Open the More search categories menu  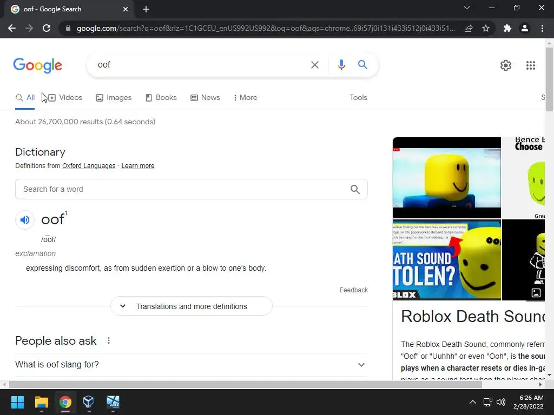(x=245, y=98)
